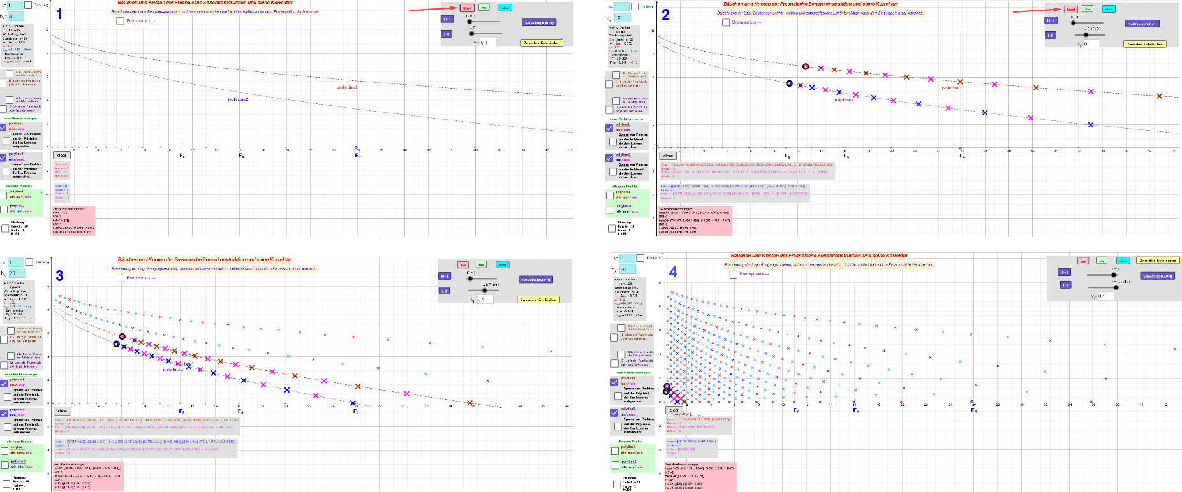Click the red Start button in panel 2
Viewport: 1182px width, 492px height.
click(1071, 9)
